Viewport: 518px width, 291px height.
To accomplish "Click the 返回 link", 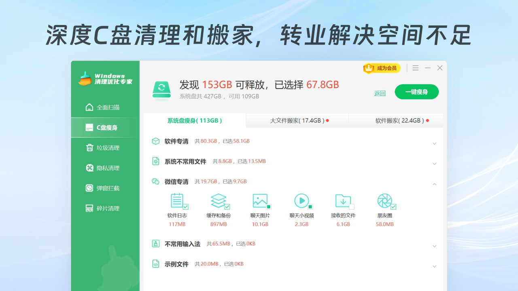I will [380, 93].
